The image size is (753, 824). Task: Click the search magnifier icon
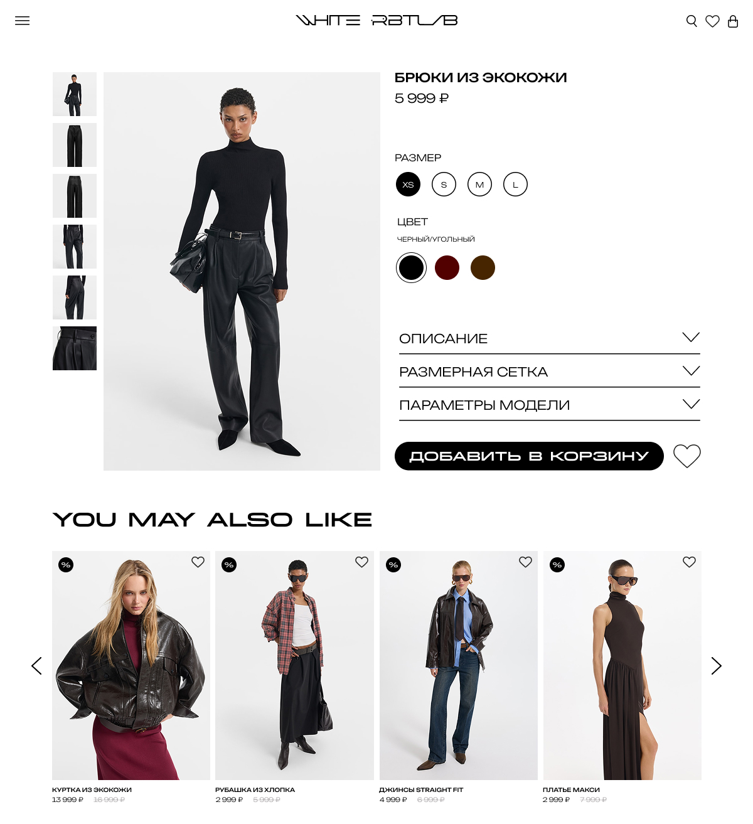click(x=692, y=21)
